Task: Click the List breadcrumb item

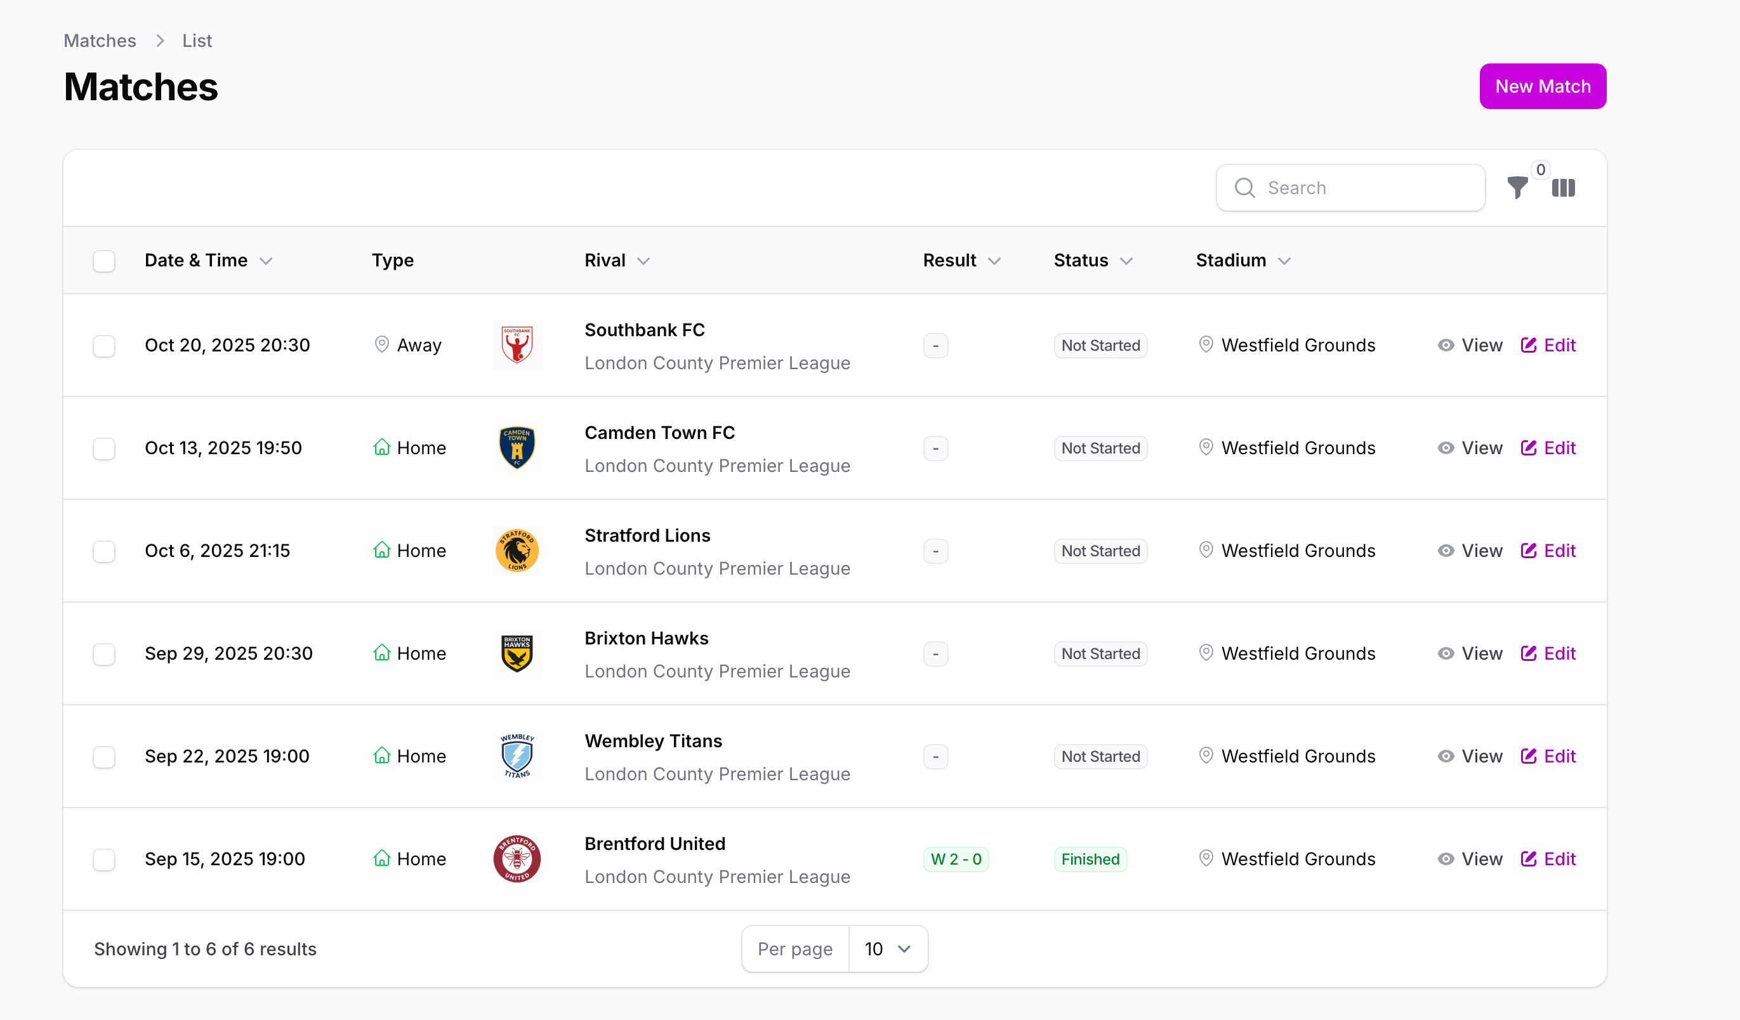Action: point(197,41)
